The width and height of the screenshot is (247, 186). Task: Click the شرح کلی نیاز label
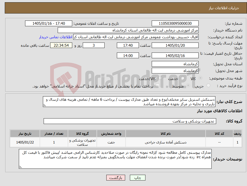pyautogui.click(x=229, y=102)
